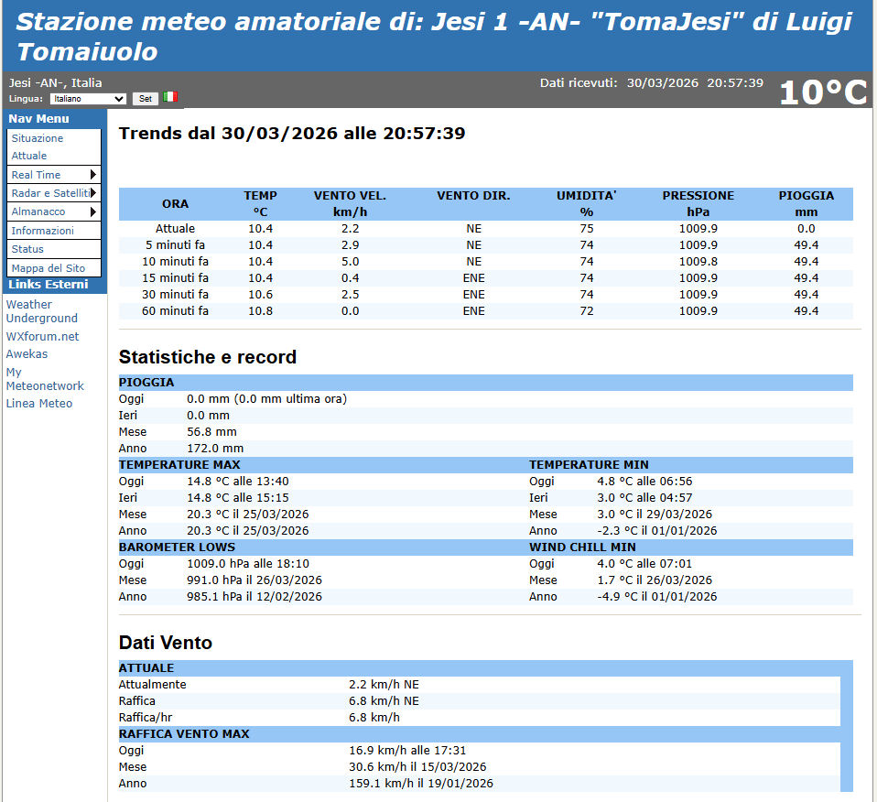Open the Linea Meteo link
The height and width of the screenshot is (802, 877).
tap(38, 404)
